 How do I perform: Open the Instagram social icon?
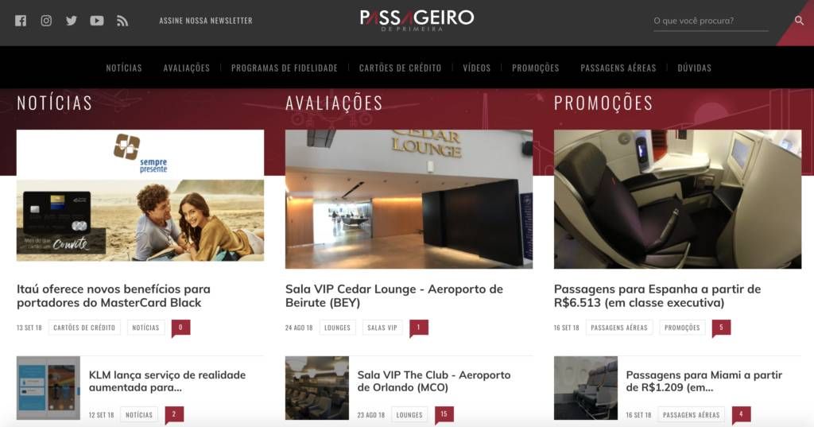[46, 21]
